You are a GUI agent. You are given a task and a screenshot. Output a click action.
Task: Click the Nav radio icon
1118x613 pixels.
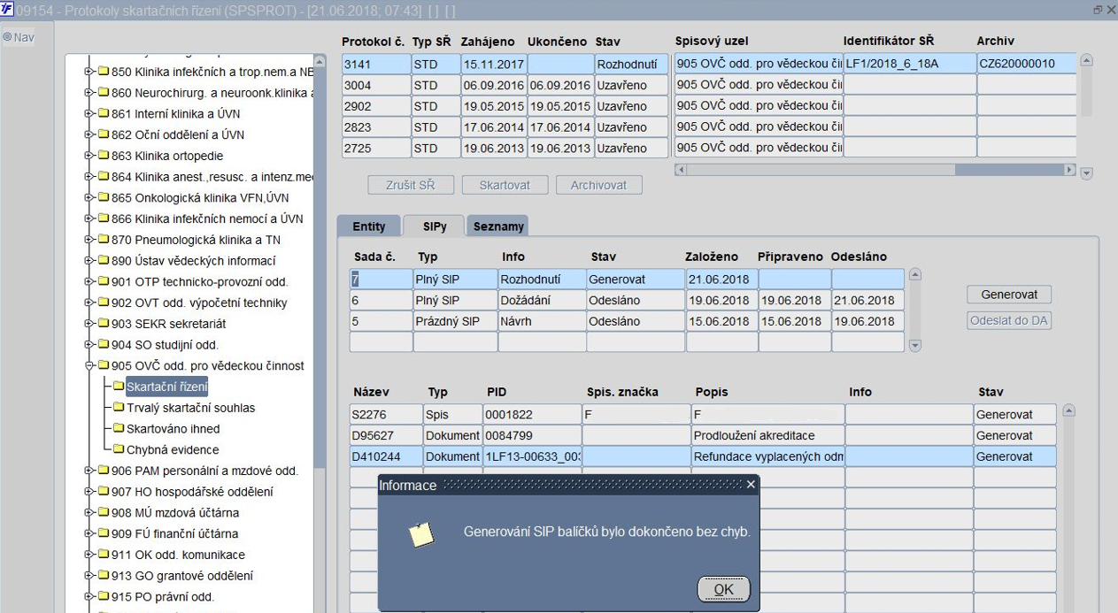(7, 38)
